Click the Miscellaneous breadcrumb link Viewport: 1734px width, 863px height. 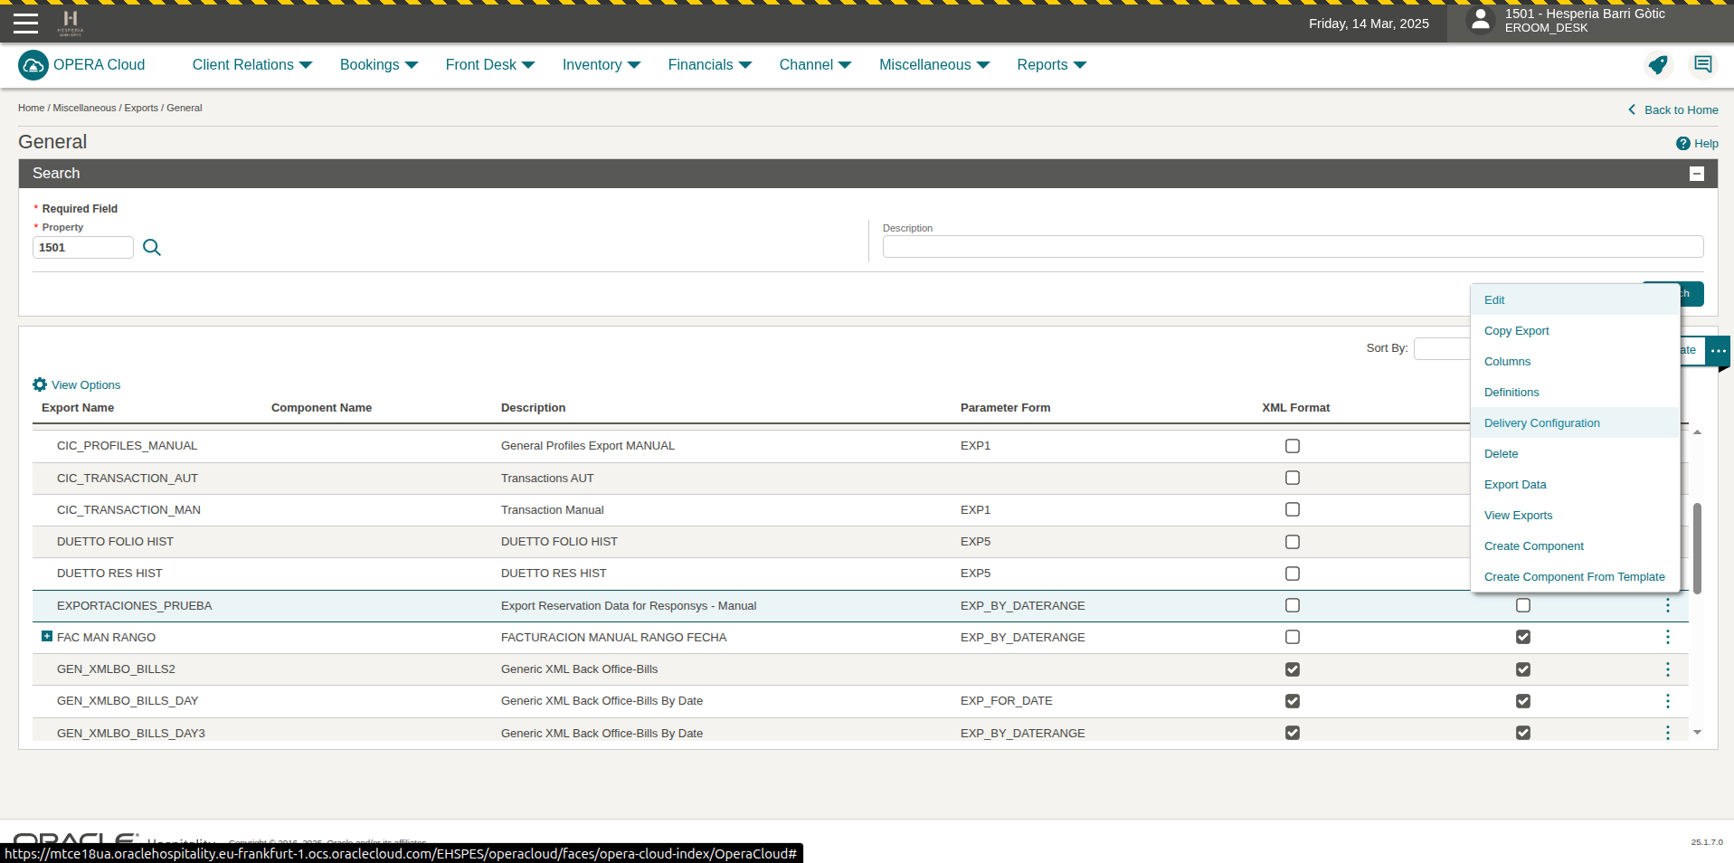coord(84,108)
